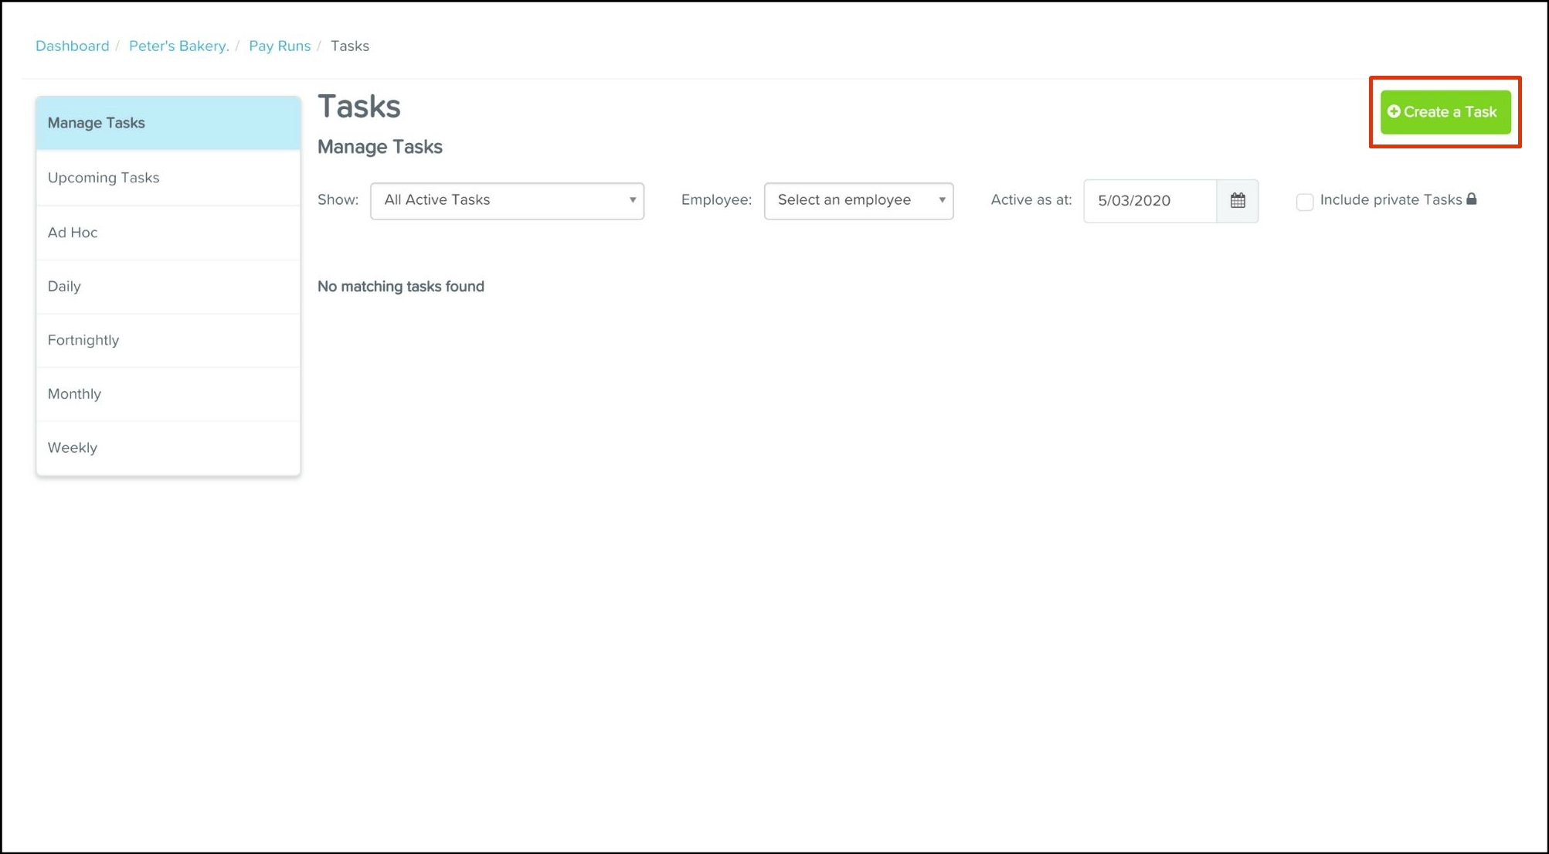
Task: Open the calendar date picker icon
Action: pyautogui.click(x=1238, y=201)
